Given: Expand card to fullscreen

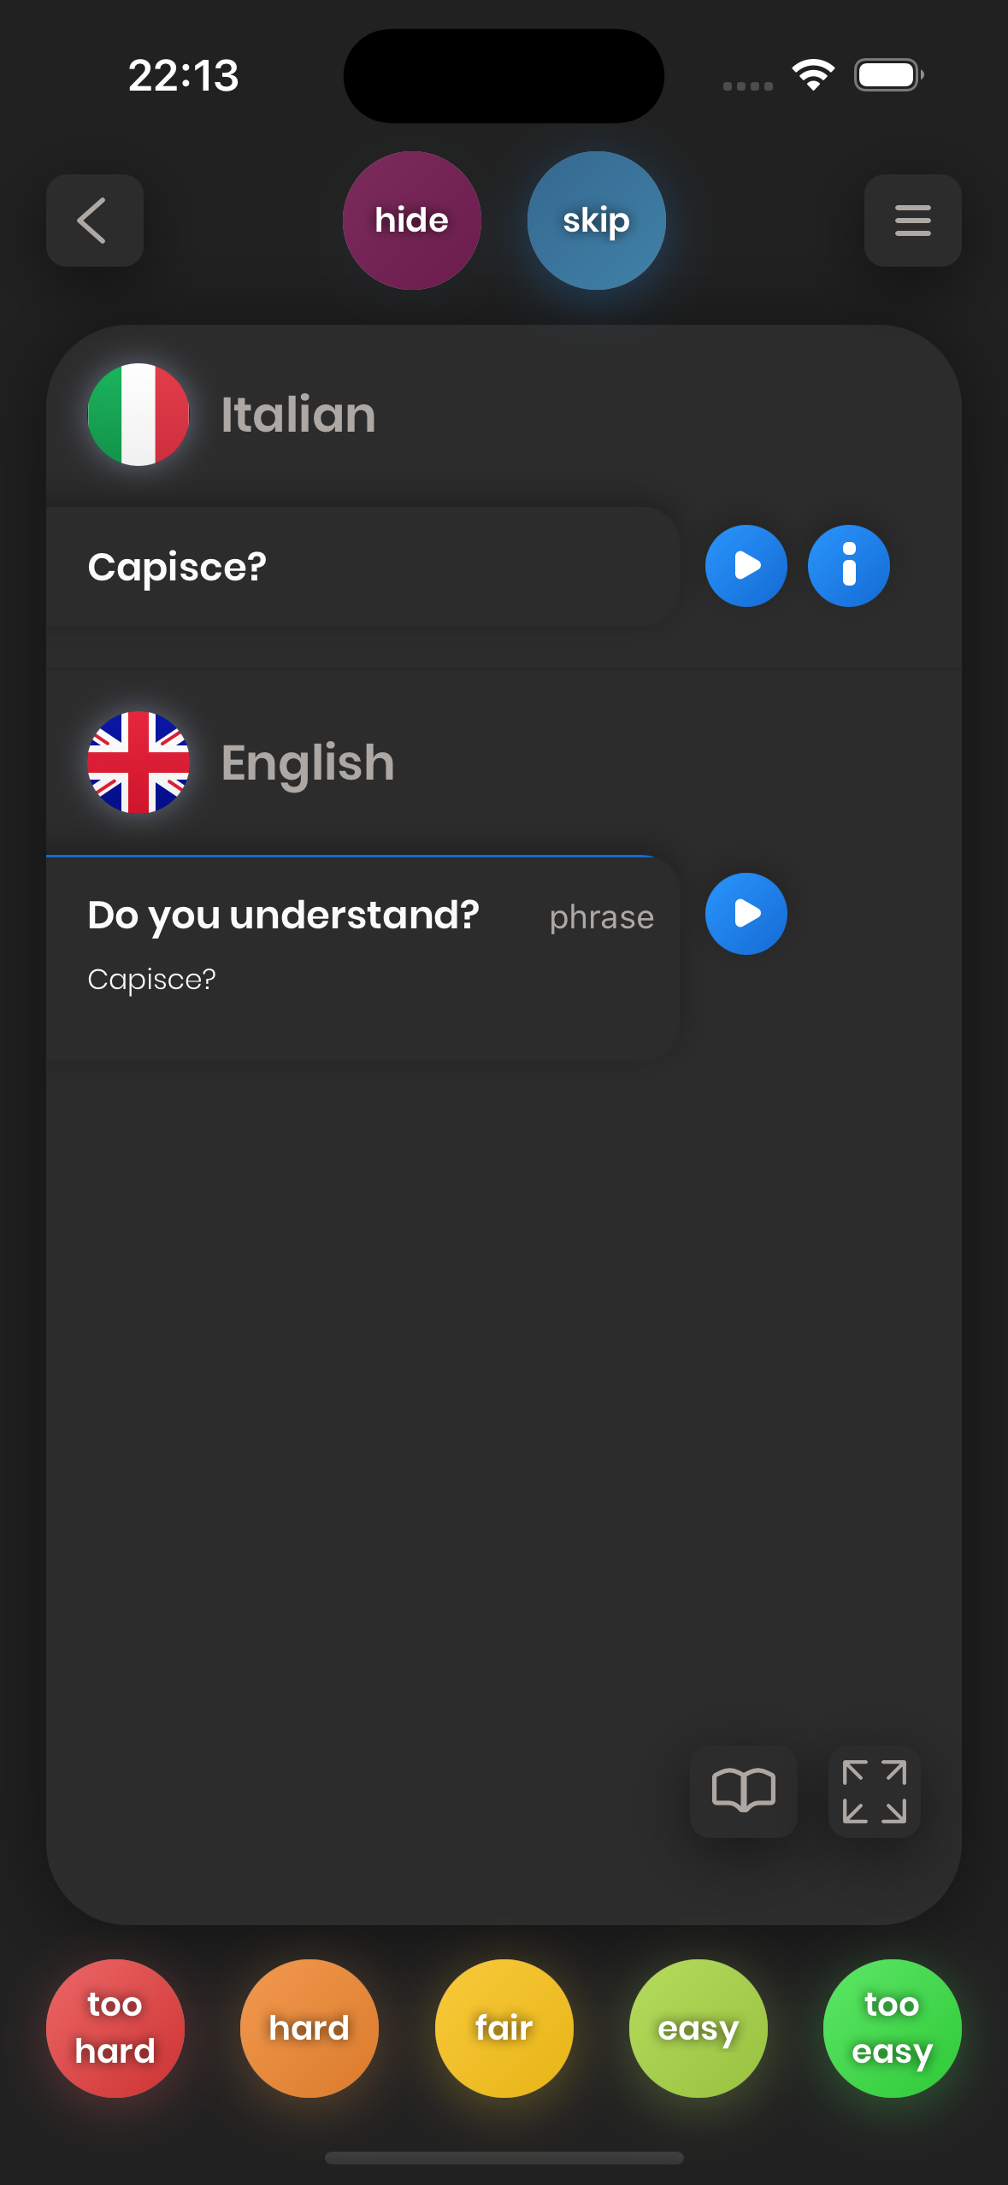Looking at the screenshot, I should pos(874,1791).
